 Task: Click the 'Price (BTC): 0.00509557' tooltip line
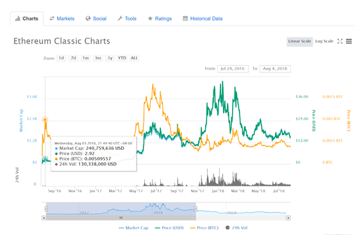click(x=83, y=159)
